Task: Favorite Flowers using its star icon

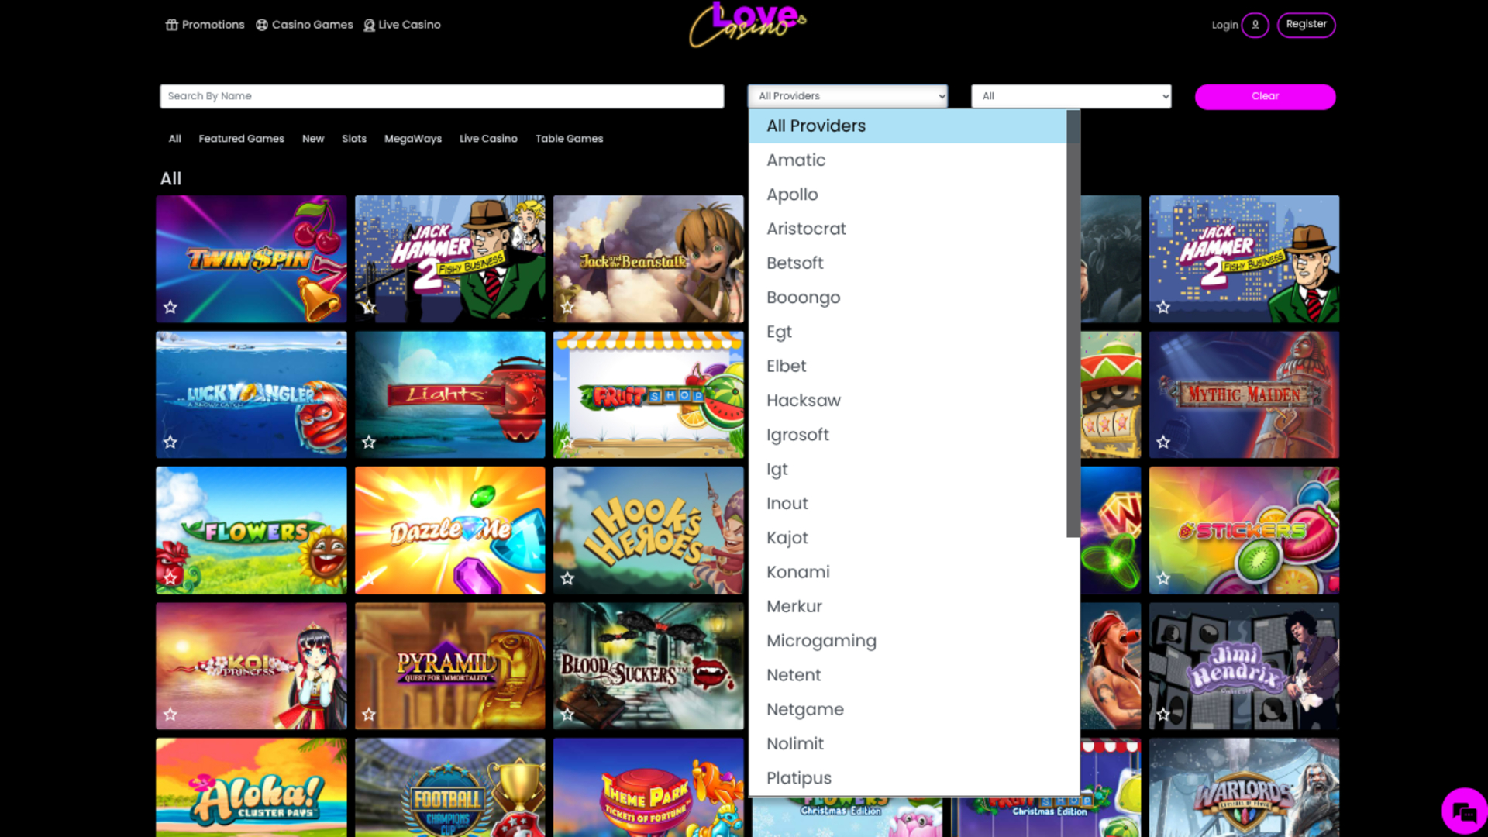Action: click(169, 579)
